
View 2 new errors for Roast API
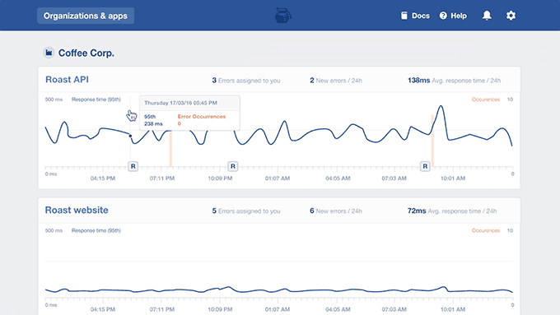point(336,81)
